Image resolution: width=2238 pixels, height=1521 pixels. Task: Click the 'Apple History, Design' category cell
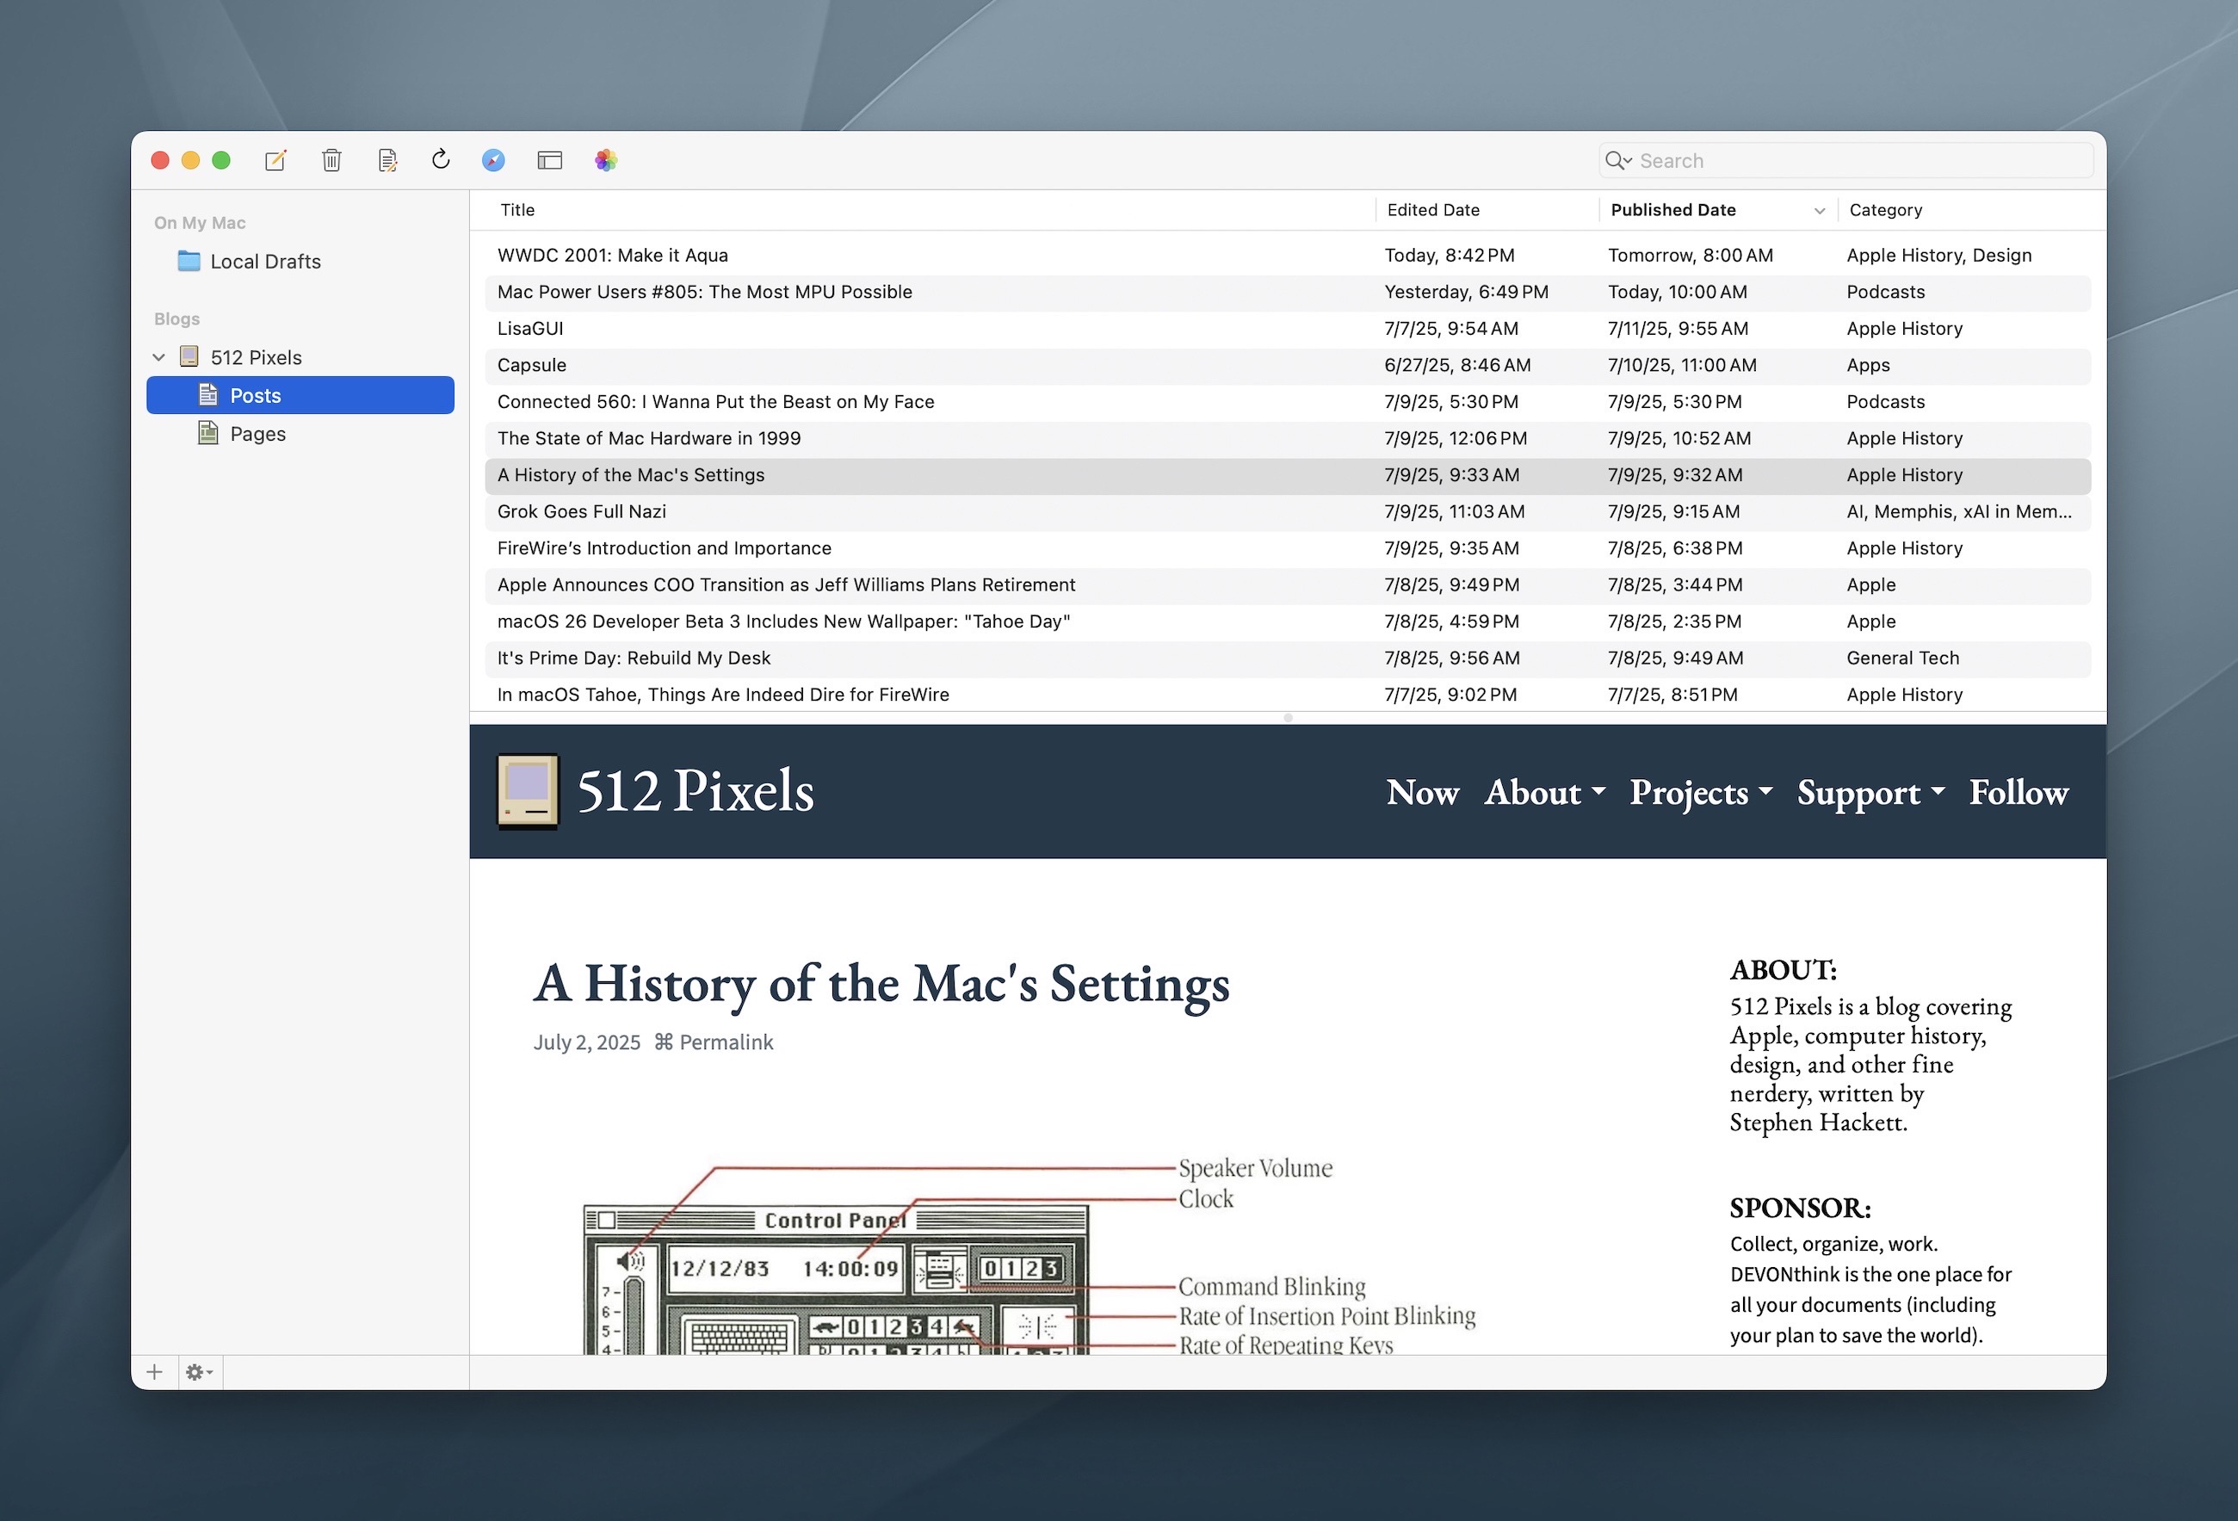1938,256
